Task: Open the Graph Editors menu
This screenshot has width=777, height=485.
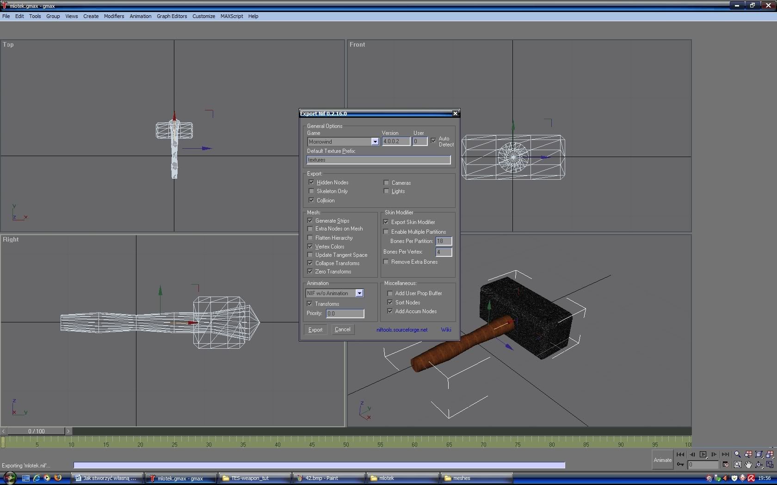Action: point(172,16)
